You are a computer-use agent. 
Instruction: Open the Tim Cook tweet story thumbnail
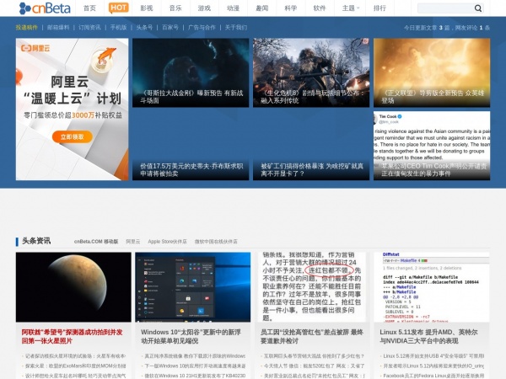[x=432, y=146]
